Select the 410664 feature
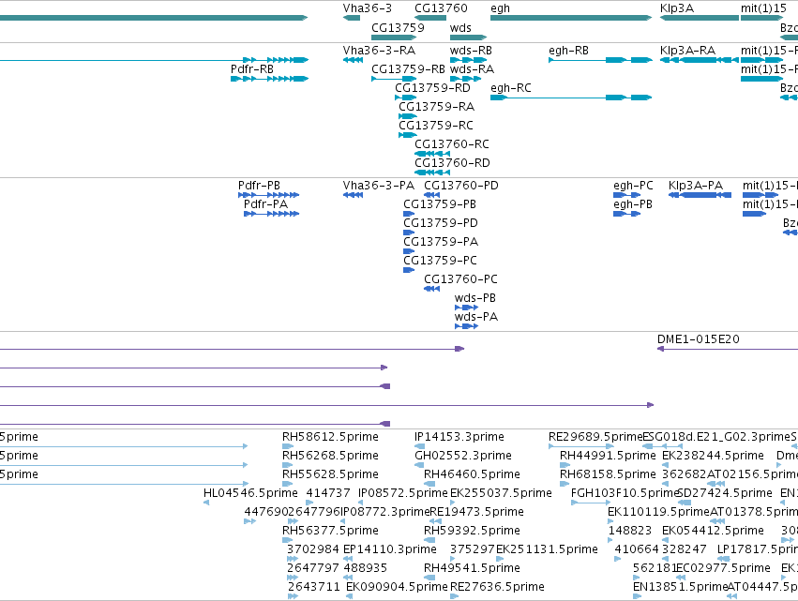 point(618,559)
